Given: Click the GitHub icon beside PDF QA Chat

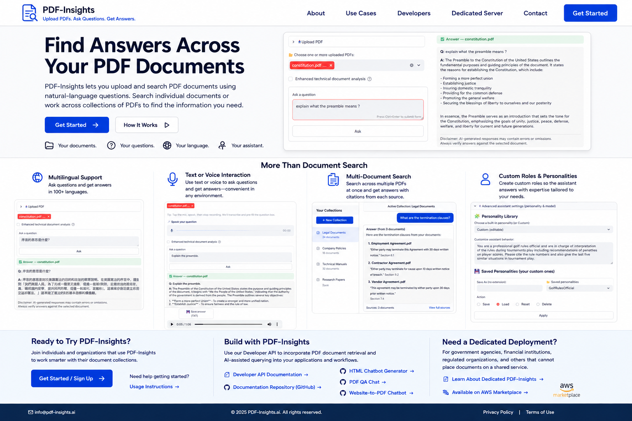Looking at the screenshot, I should (x=343, y=382).
